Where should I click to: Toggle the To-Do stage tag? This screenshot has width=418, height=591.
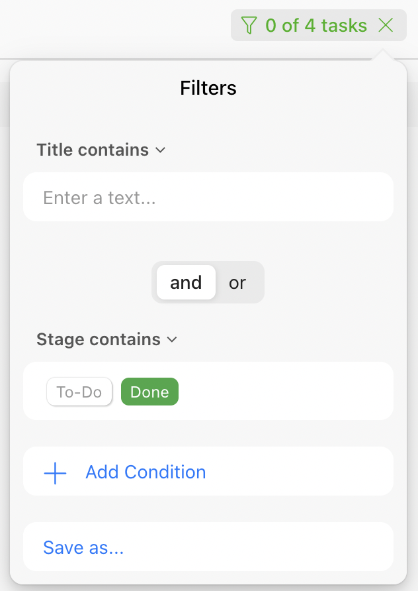point(79,392)
